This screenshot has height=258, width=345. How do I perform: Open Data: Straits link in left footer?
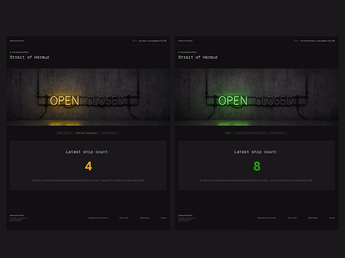click(x=124, y=218)
